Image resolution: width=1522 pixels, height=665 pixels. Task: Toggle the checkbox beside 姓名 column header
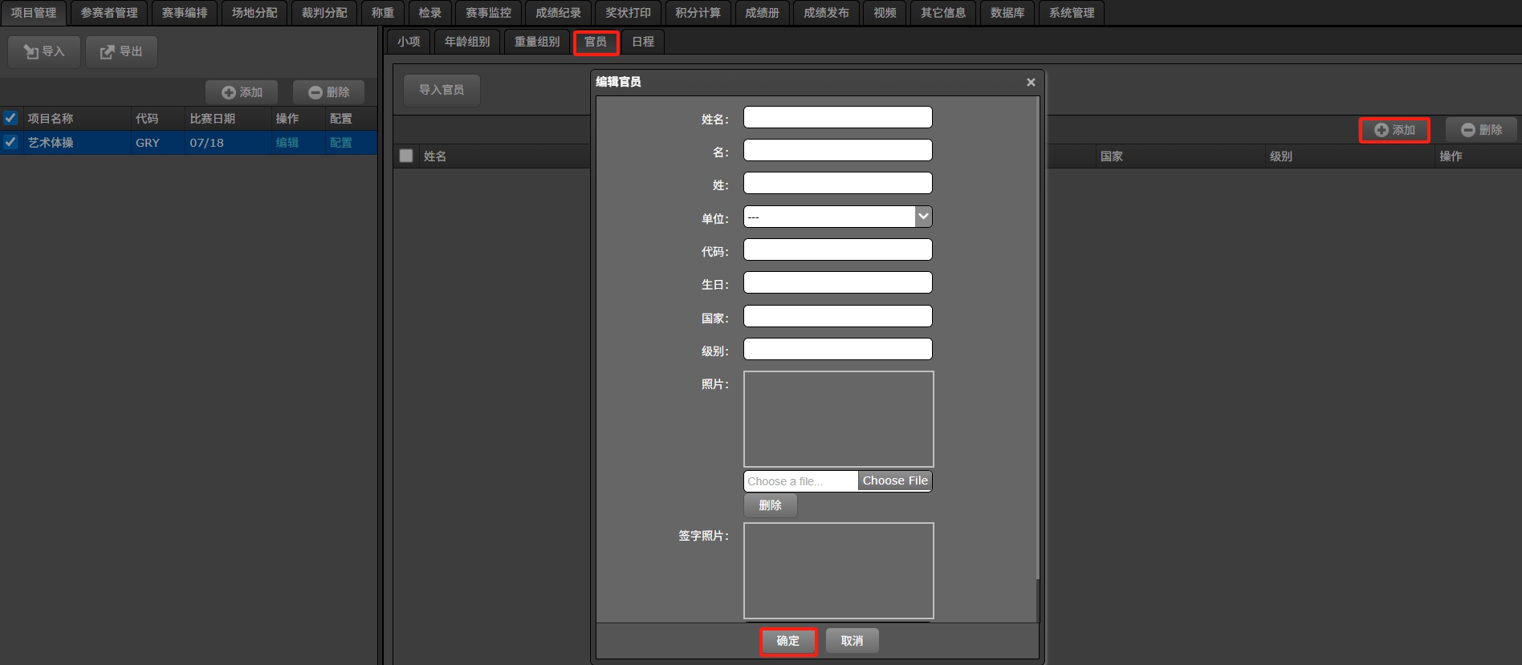tap(406, 156)
